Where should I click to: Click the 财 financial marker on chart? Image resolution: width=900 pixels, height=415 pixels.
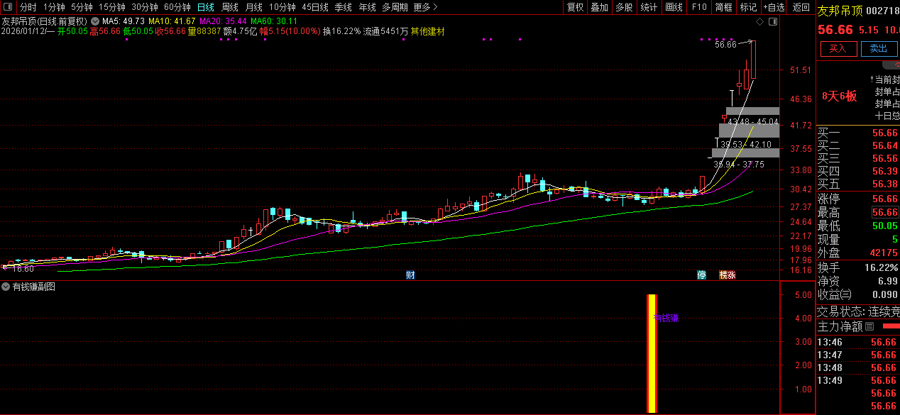coord(410,275)
